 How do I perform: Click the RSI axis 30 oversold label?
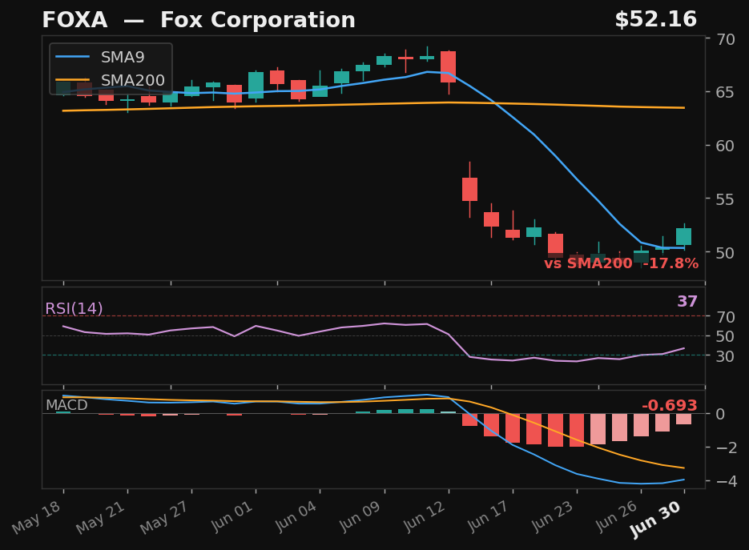point(726,355)
